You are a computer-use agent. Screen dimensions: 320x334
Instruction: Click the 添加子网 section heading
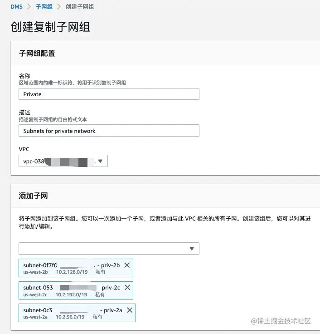[33, 196]
